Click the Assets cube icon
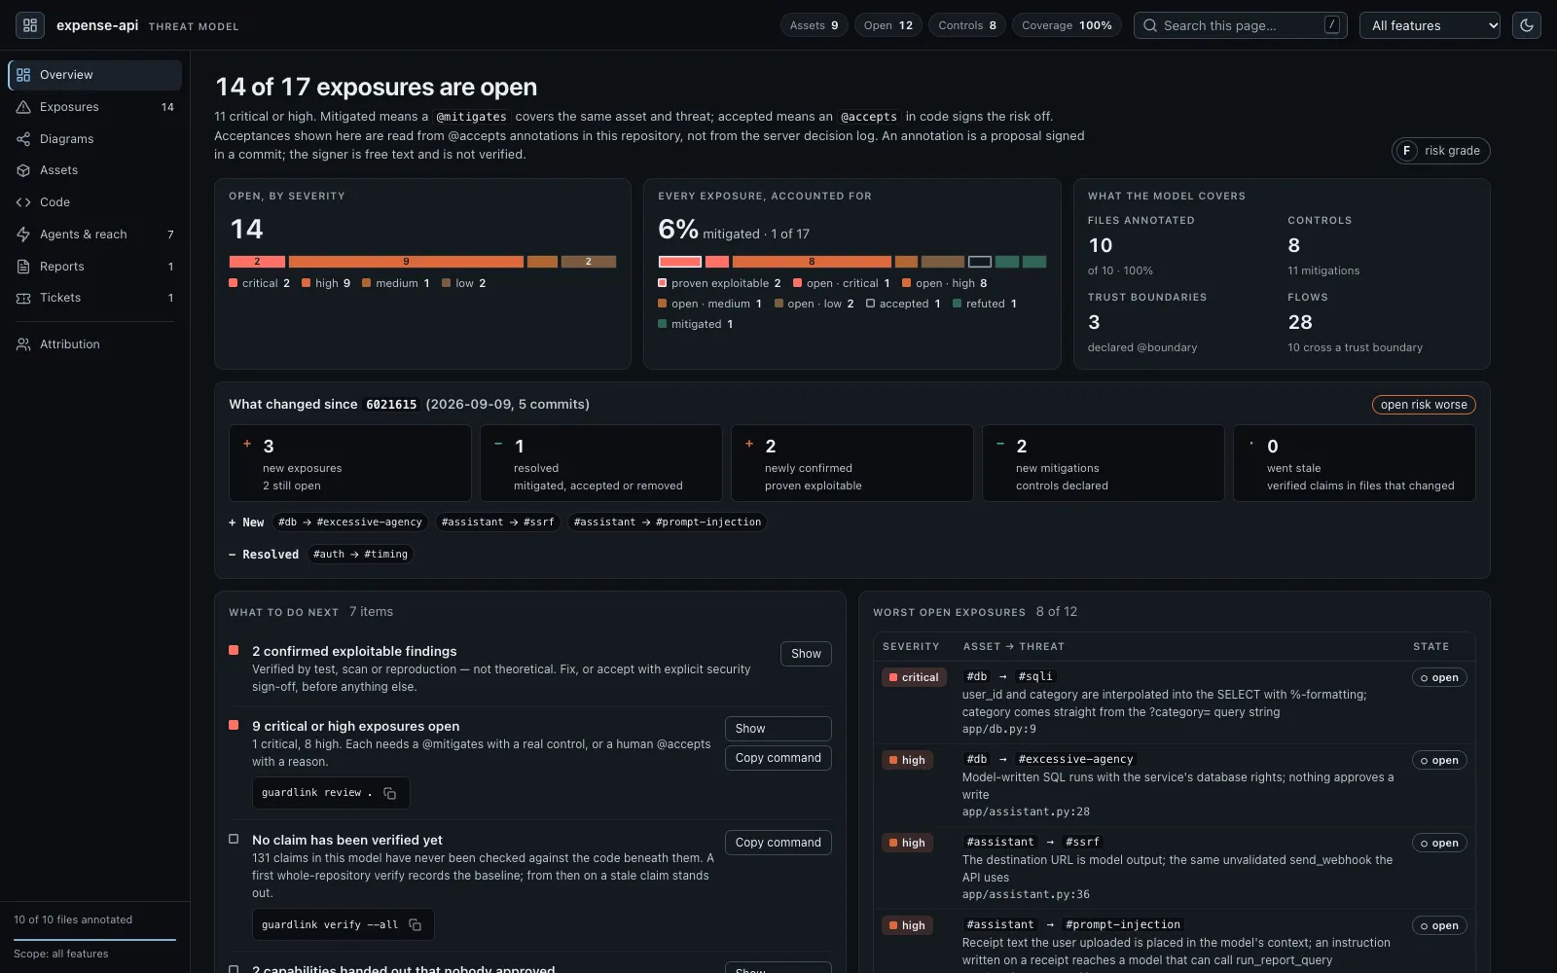 [23, 170]
